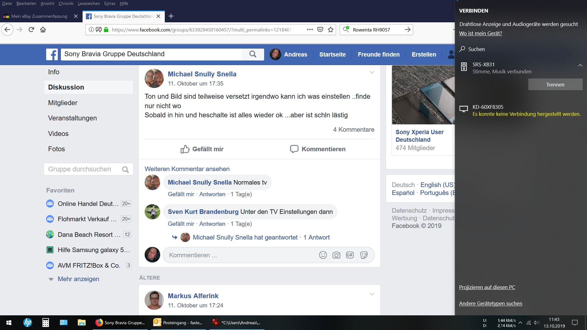Click Freunde finden in the header
The image size is (587, 330).
378,54
